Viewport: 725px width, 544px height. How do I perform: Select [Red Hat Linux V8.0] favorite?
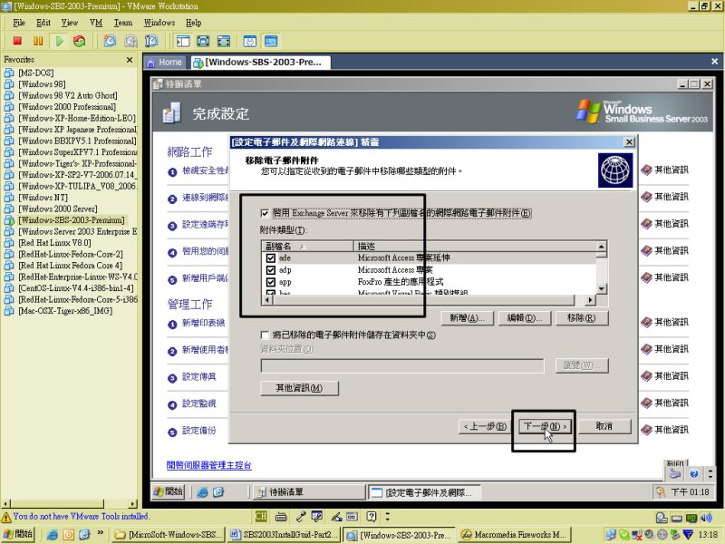(x=54, y=243)
